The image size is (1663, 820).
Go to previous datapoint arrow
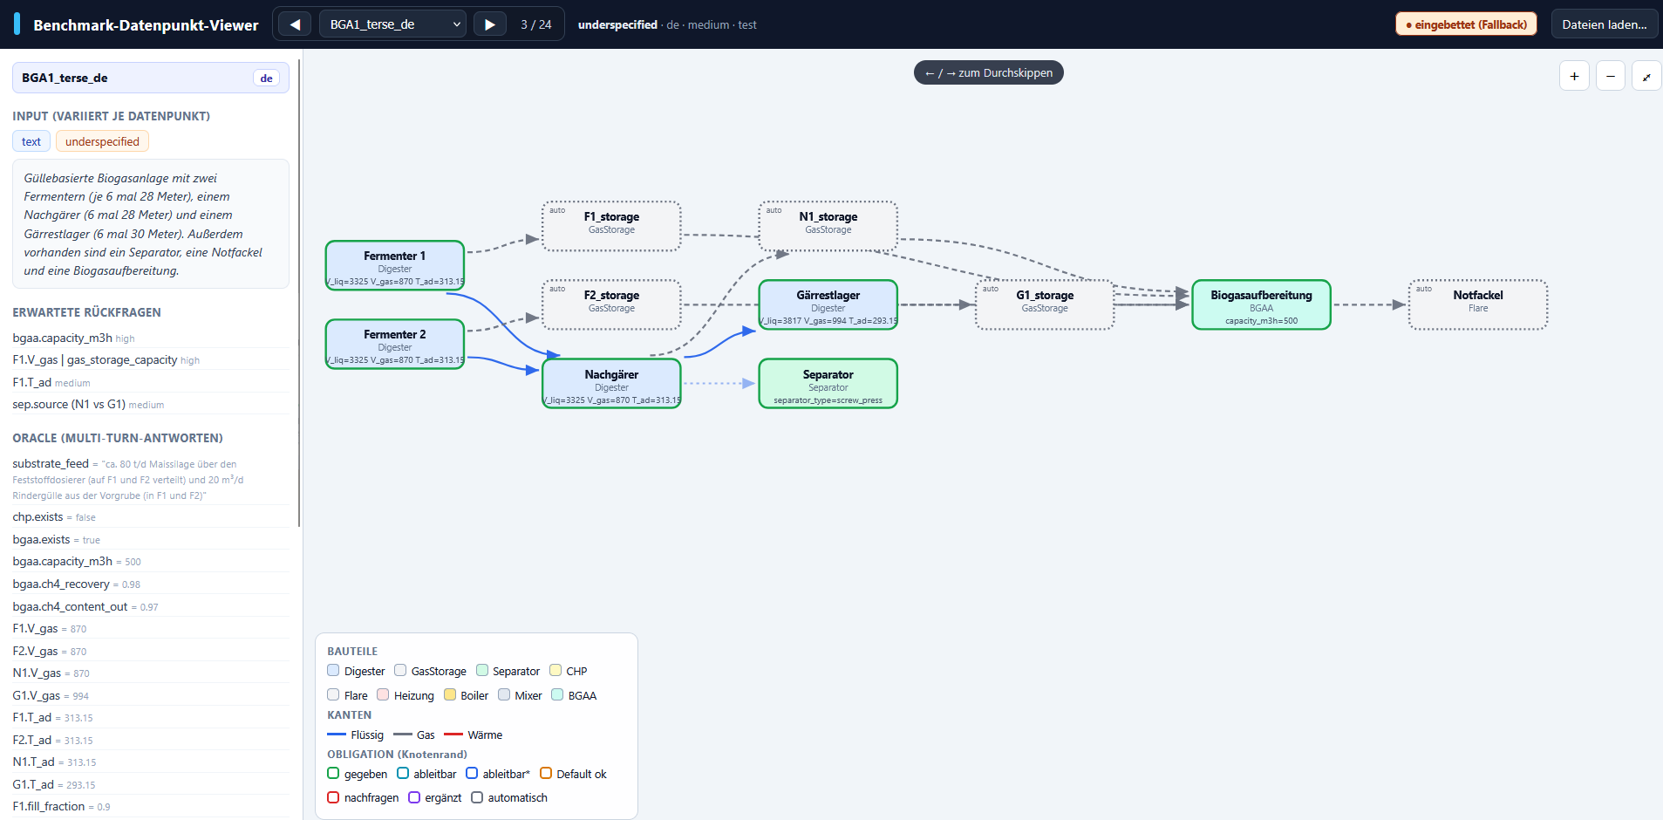pos(295,24)
